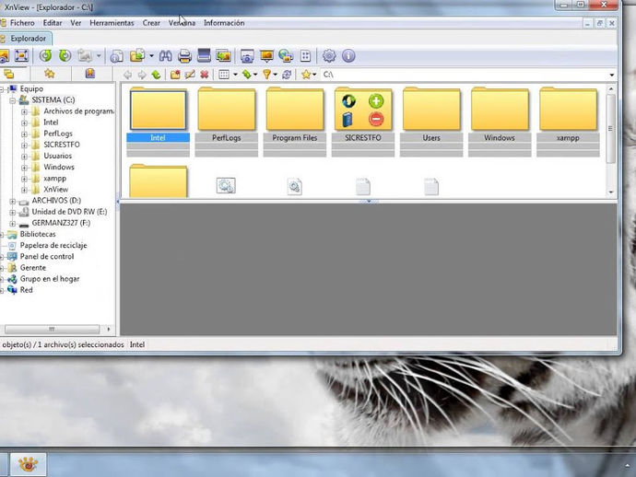The image size is (636, 477).
Task: Click the printer icon
Action: pos(184,56)
